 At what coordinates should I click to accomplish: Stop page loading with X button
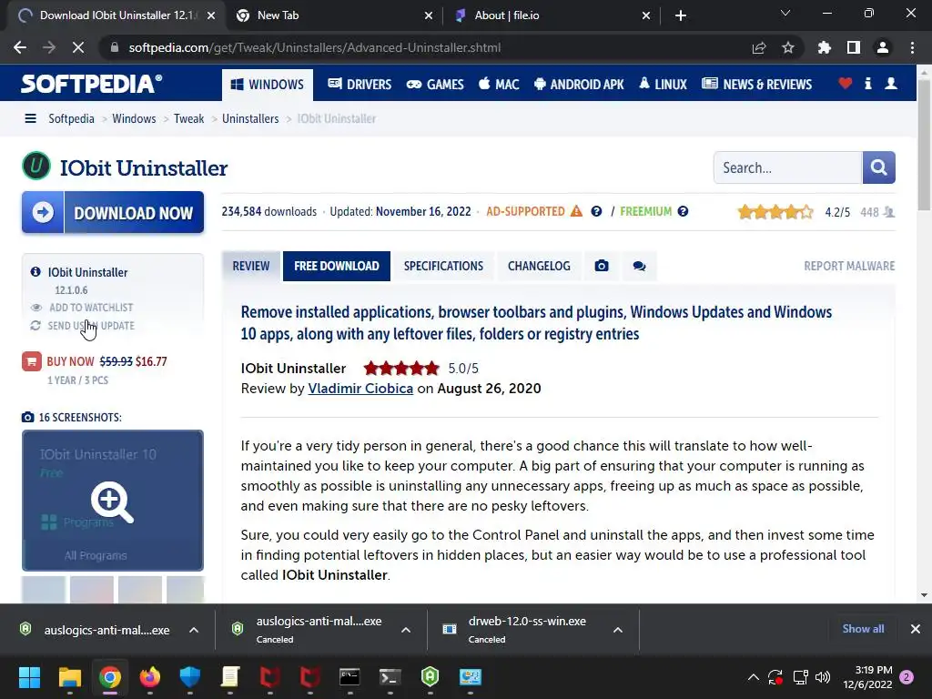click(x=78, y=47)
